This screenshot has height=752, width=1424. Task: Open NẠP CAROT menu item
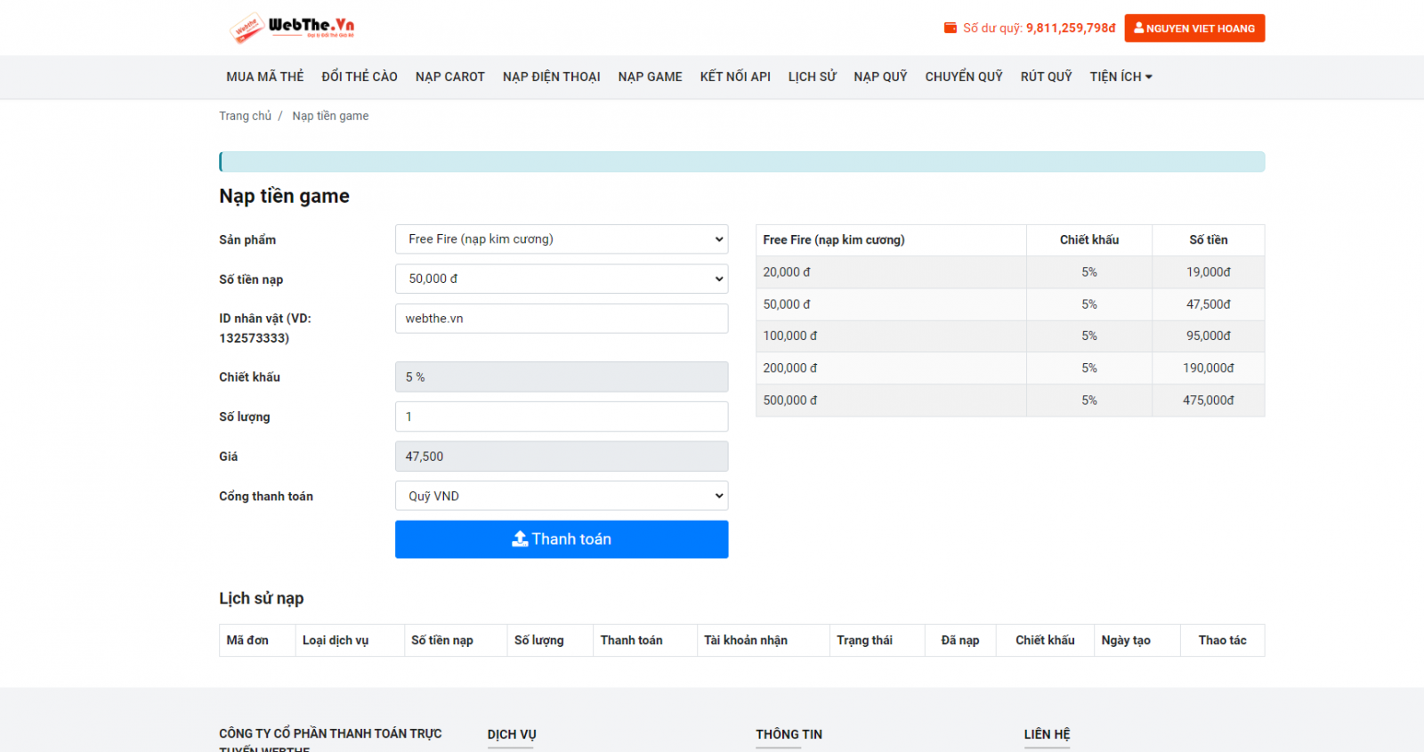point(450,77)
